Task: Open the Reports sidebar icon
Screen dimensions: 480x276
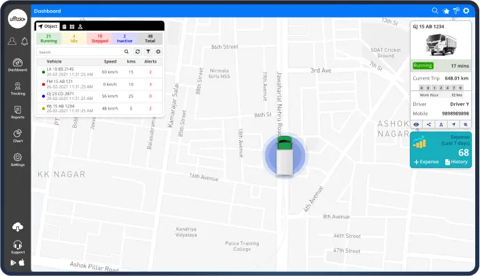Action: [18, 112]
